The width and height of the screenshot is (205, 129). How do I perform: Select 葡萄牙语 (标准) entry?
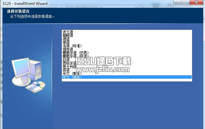coord(76,56)
